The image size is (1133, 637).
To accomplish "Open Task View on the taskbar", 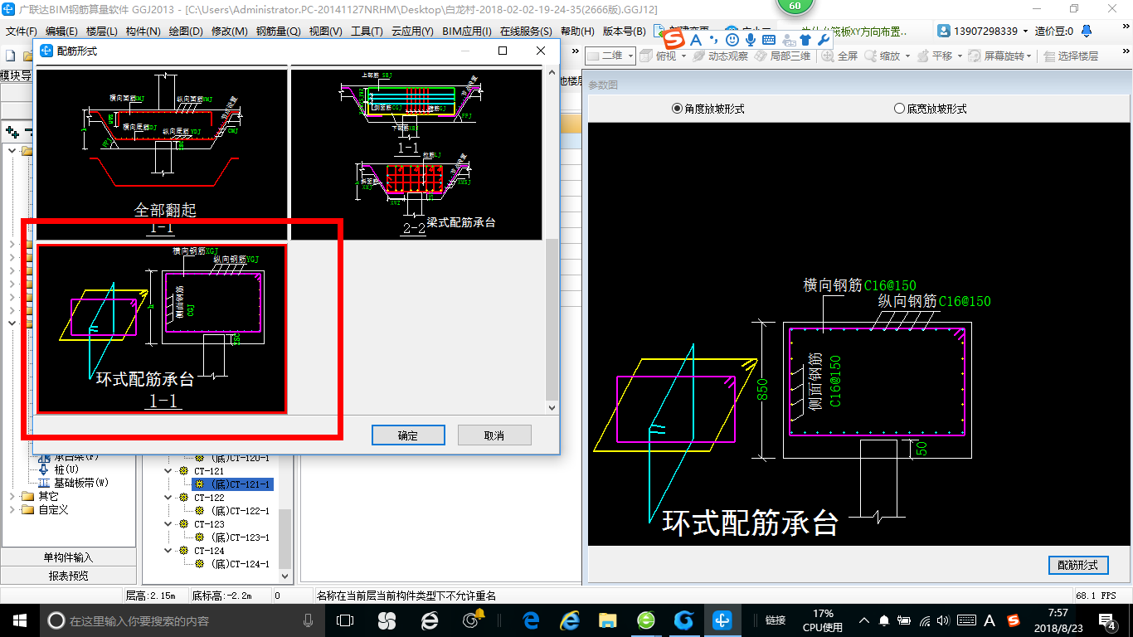I will (345, 620).
